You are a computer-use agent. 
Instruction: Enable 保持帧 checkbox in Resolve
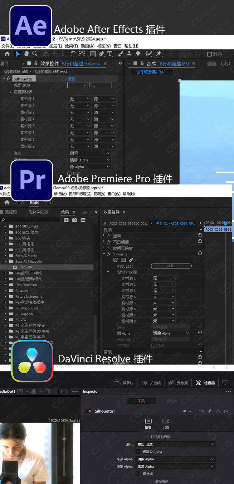(138, 474)
